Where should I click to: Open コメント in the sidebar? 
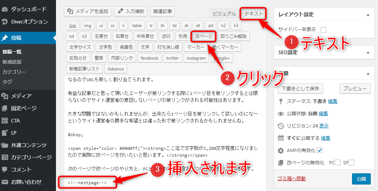click(x=21, y=170)
